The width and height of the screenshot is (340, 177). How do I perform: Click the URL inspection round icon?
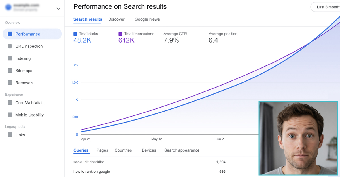point(10,46)
